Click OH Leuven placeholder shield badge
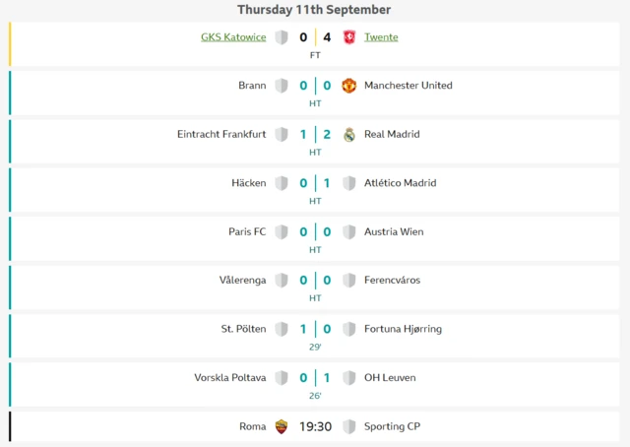Image resolution: width=630 pixels, height=447 pixels. [x=348, y=378]
